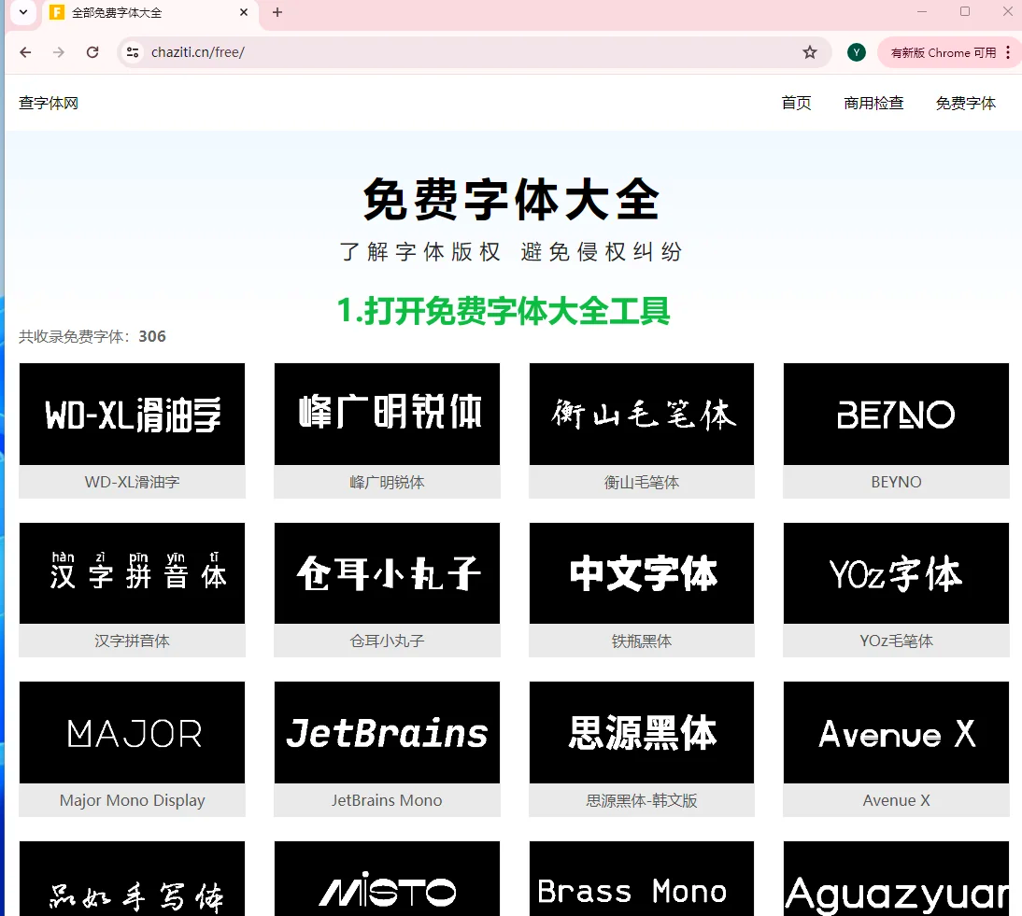Open the 1.打开免费字体大全工具 link
The width and height of the screenshot is (1022, 916).
pyautogui.click(x=504, y=313)
